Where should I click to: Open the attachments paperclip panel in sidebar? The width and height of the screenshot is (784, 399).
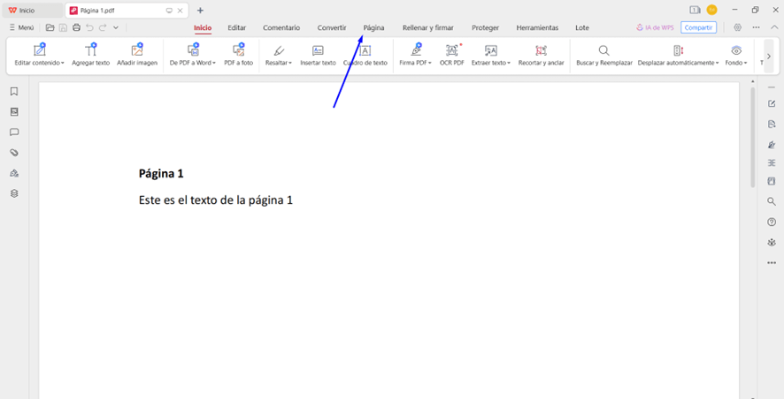[14, 153]
